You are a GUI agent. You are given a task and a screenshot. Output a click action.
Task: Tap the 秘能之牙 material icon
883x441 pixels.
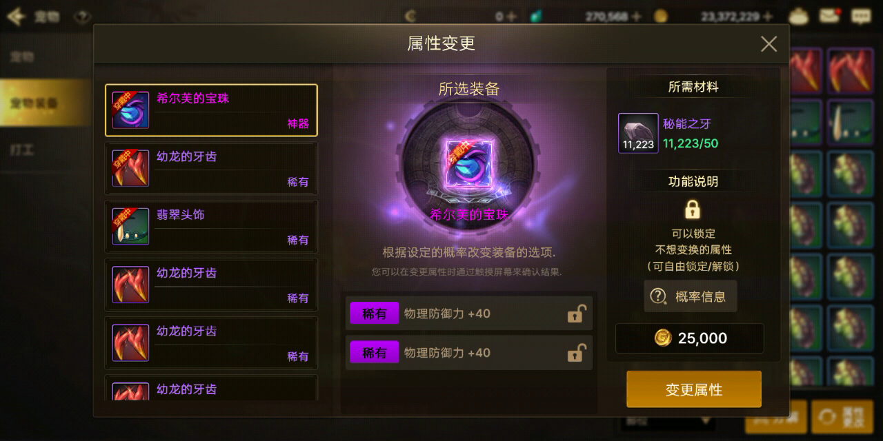coord(638,133)
